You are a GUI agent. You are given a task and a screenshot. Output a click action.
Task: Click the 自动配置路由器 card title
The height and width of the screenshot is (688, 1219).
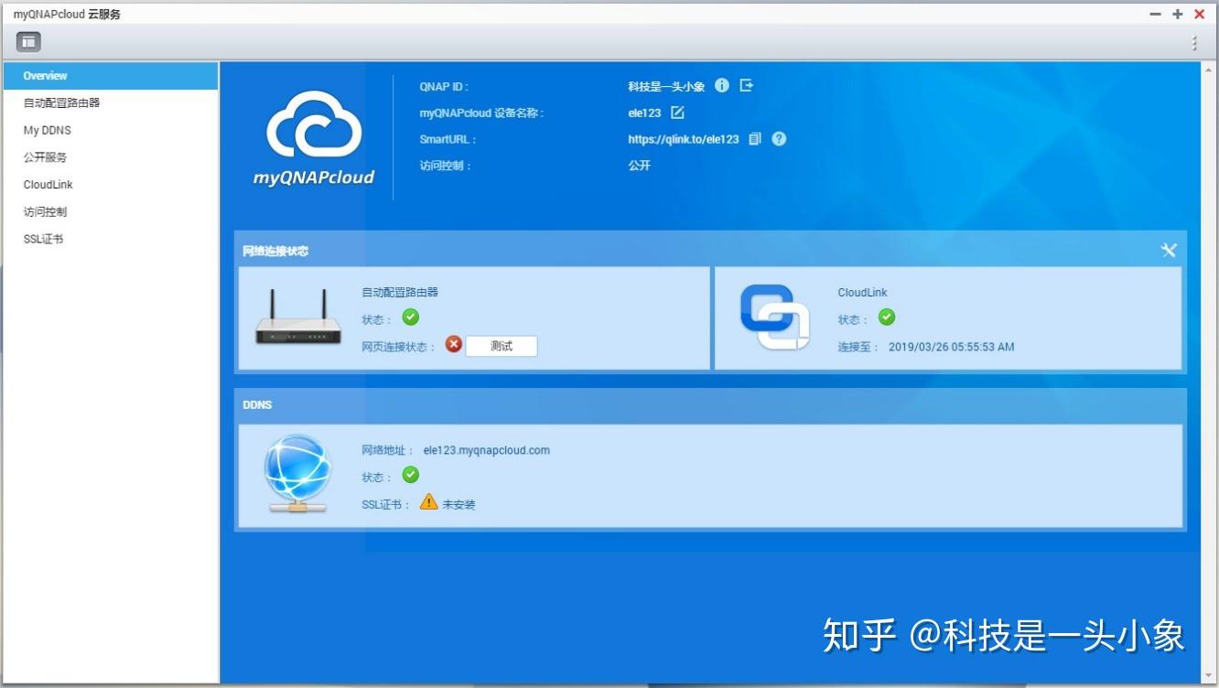(400, 292)
